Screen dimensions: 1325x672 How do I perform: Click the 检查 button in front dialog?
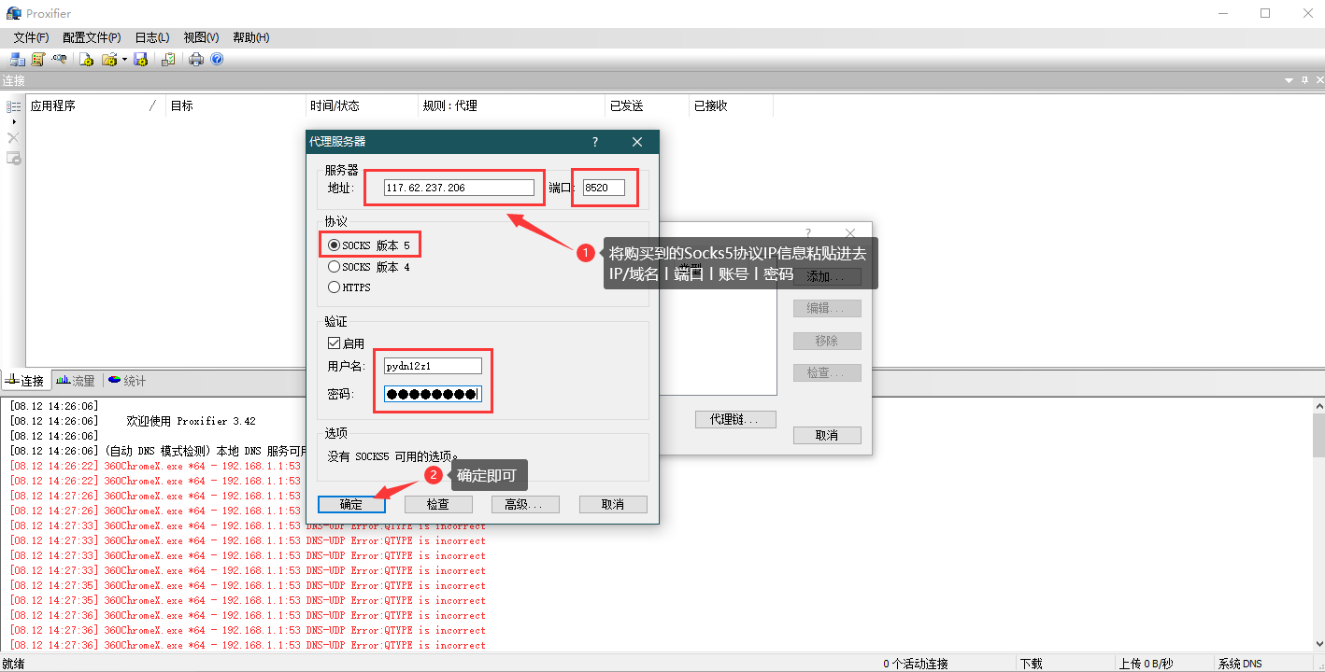(438, 504)
